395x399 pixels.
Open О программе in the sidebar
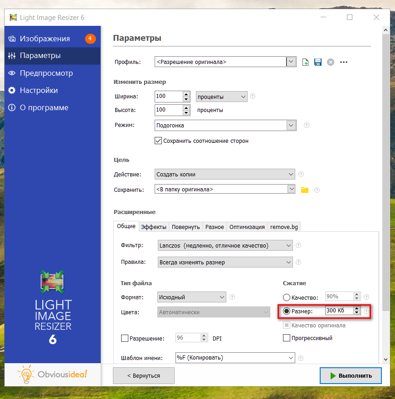[x=53, y=107]
